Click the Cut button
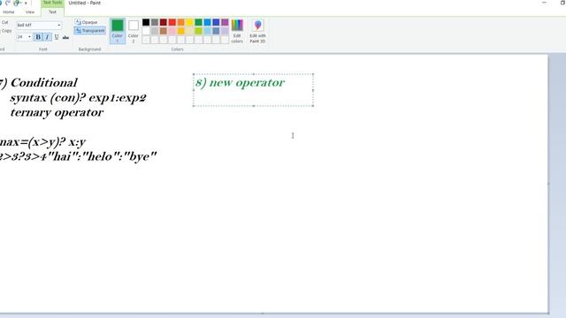 pos(4,22)
